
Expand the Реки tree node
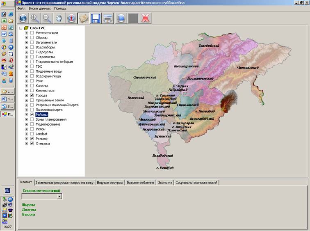coord(27,81)
